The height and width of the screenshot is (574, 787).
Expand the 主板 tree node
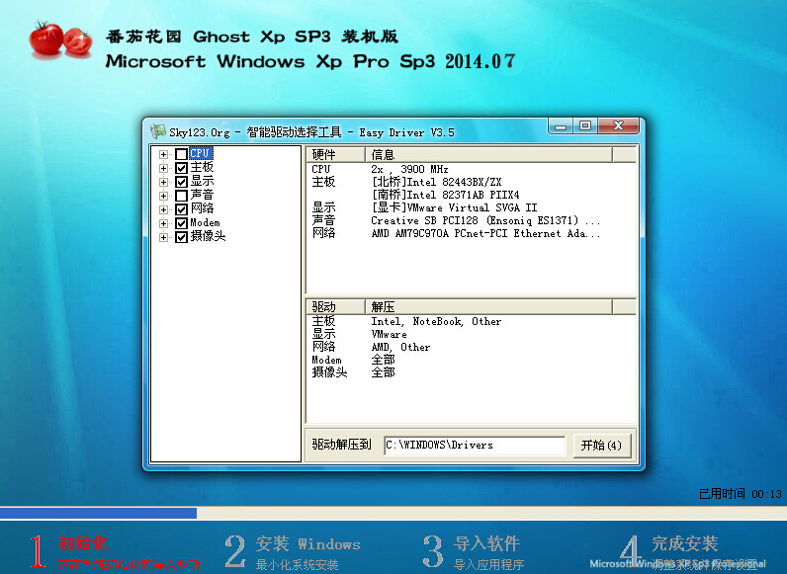163,168
